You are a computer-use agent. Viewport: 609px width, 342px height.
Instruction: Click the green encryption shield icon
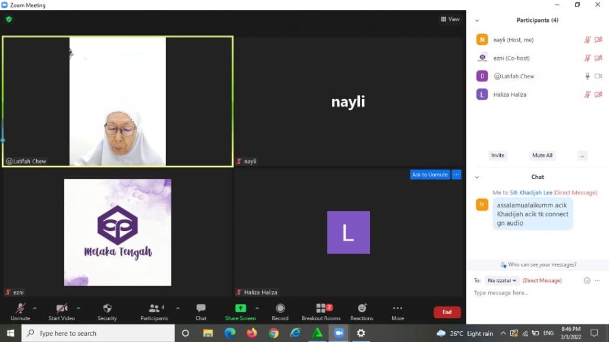coord(9,19)
